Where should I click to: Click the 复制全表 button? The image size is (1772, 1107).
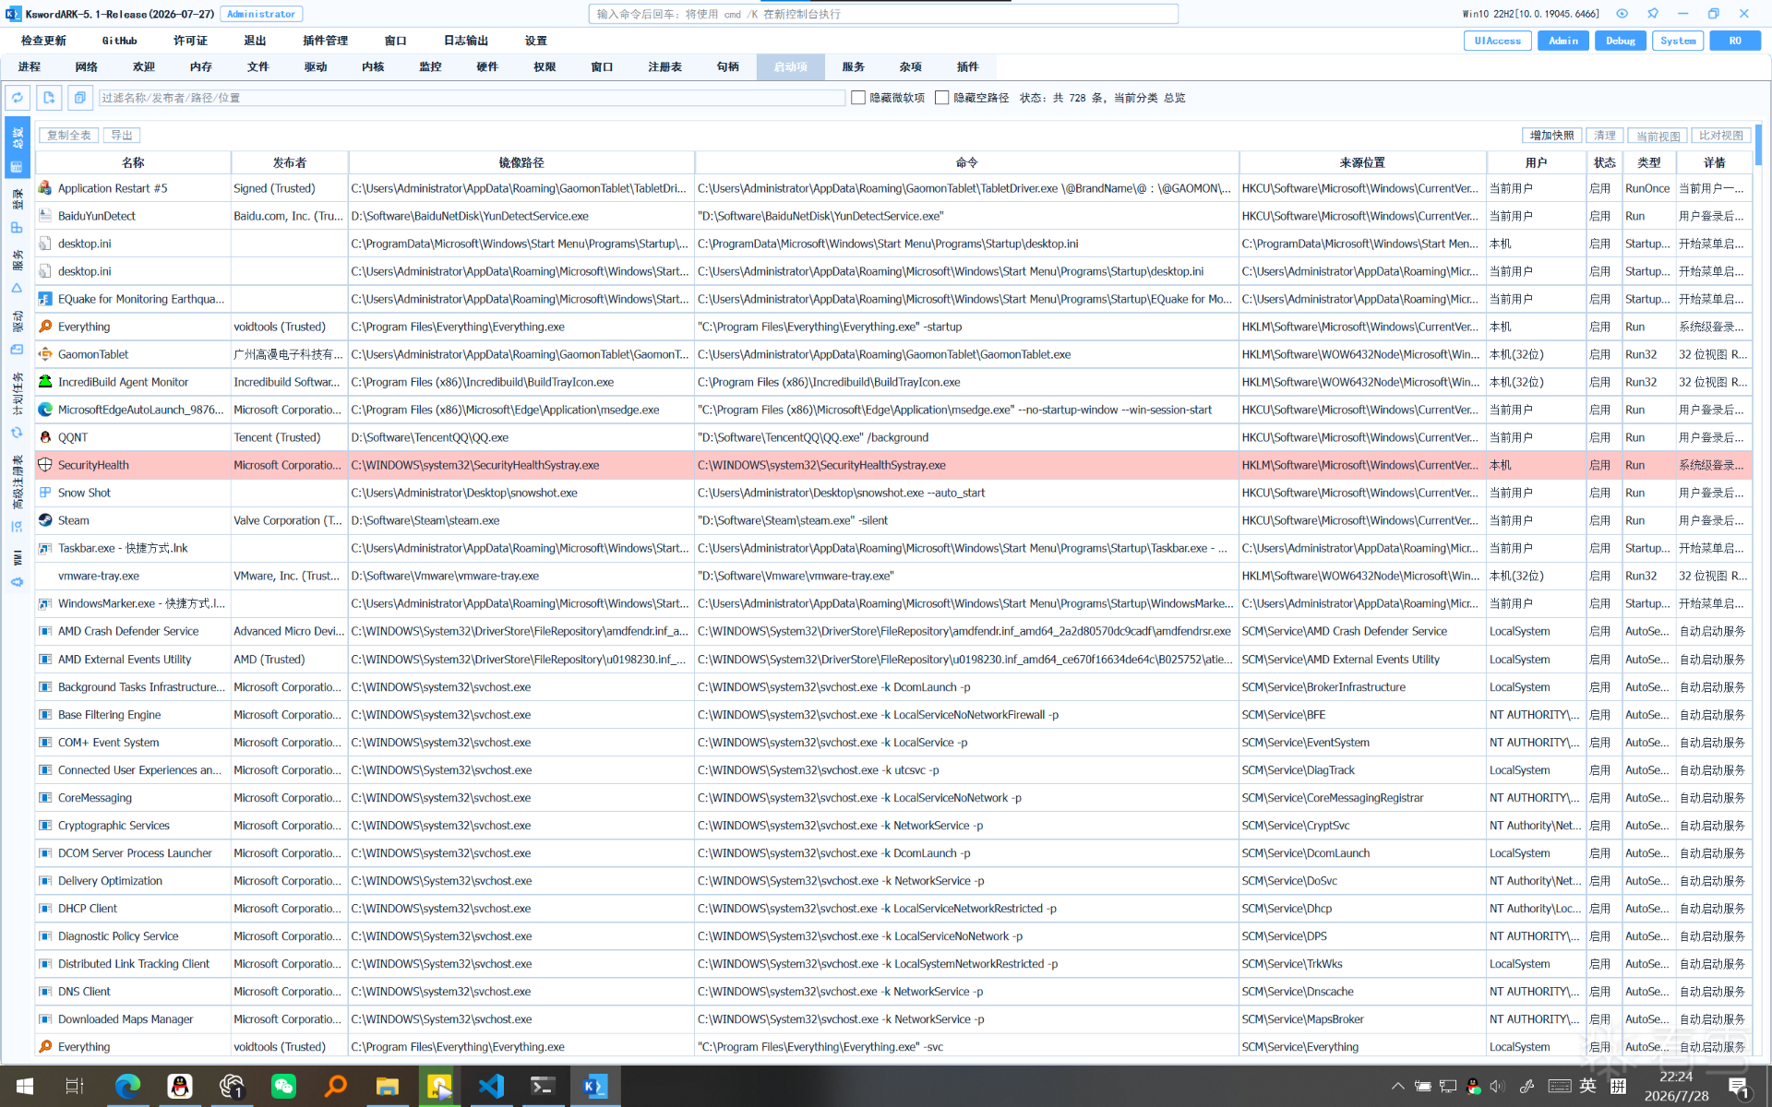click(69, 136)
